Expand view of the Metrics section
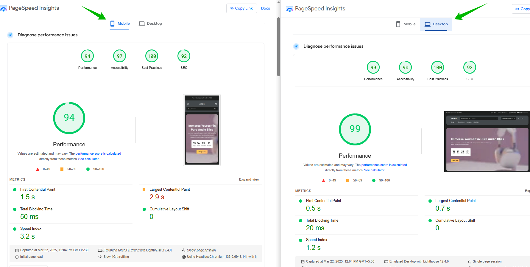530x267 pixels. [249, 179]
